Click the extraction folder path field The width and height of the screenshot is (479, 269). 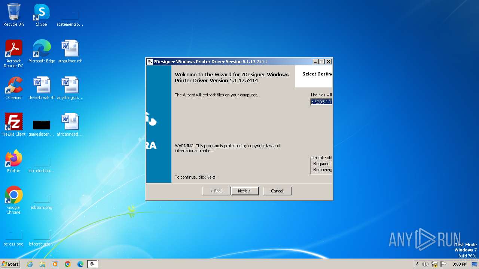(x=321, y=102)
